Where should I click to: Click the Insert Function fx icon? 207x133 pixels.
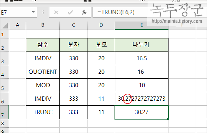tap(84, 12)
